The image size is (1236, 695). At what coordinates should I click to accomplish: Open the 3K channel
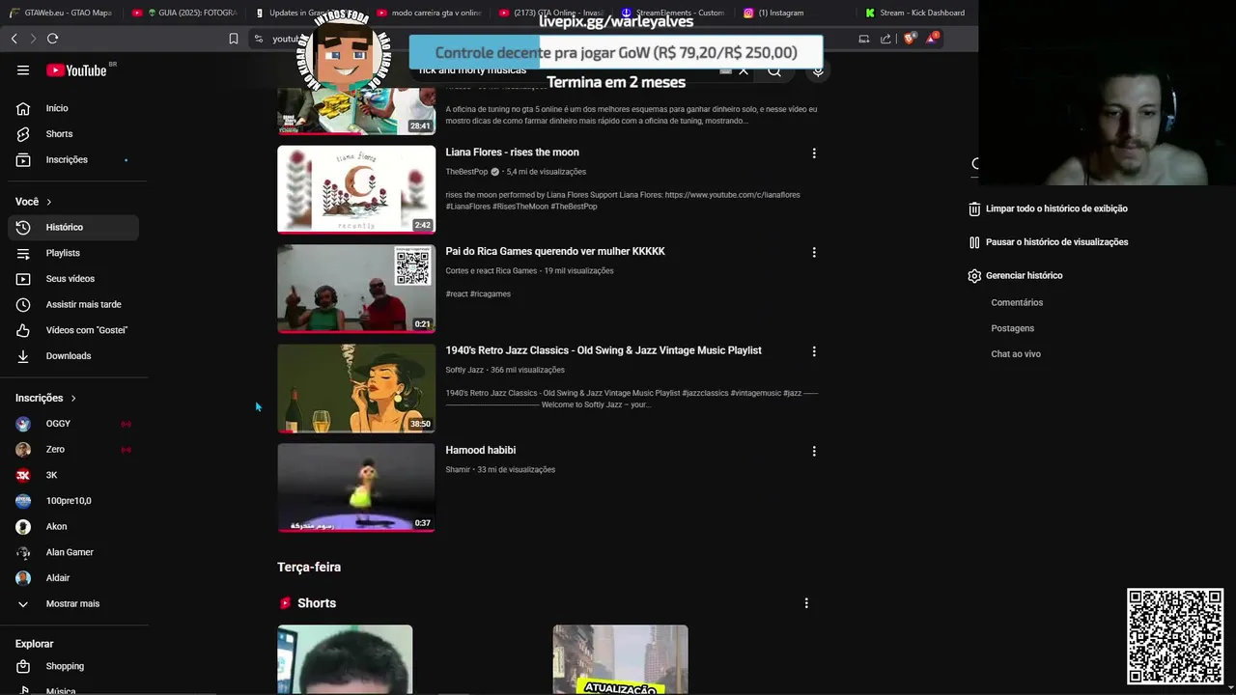[73, 475]
